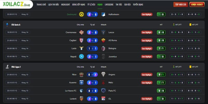Click the AS Roma crest
Image resolution: width=208 pixels, height=104 pixels.
tap(103, 40)
